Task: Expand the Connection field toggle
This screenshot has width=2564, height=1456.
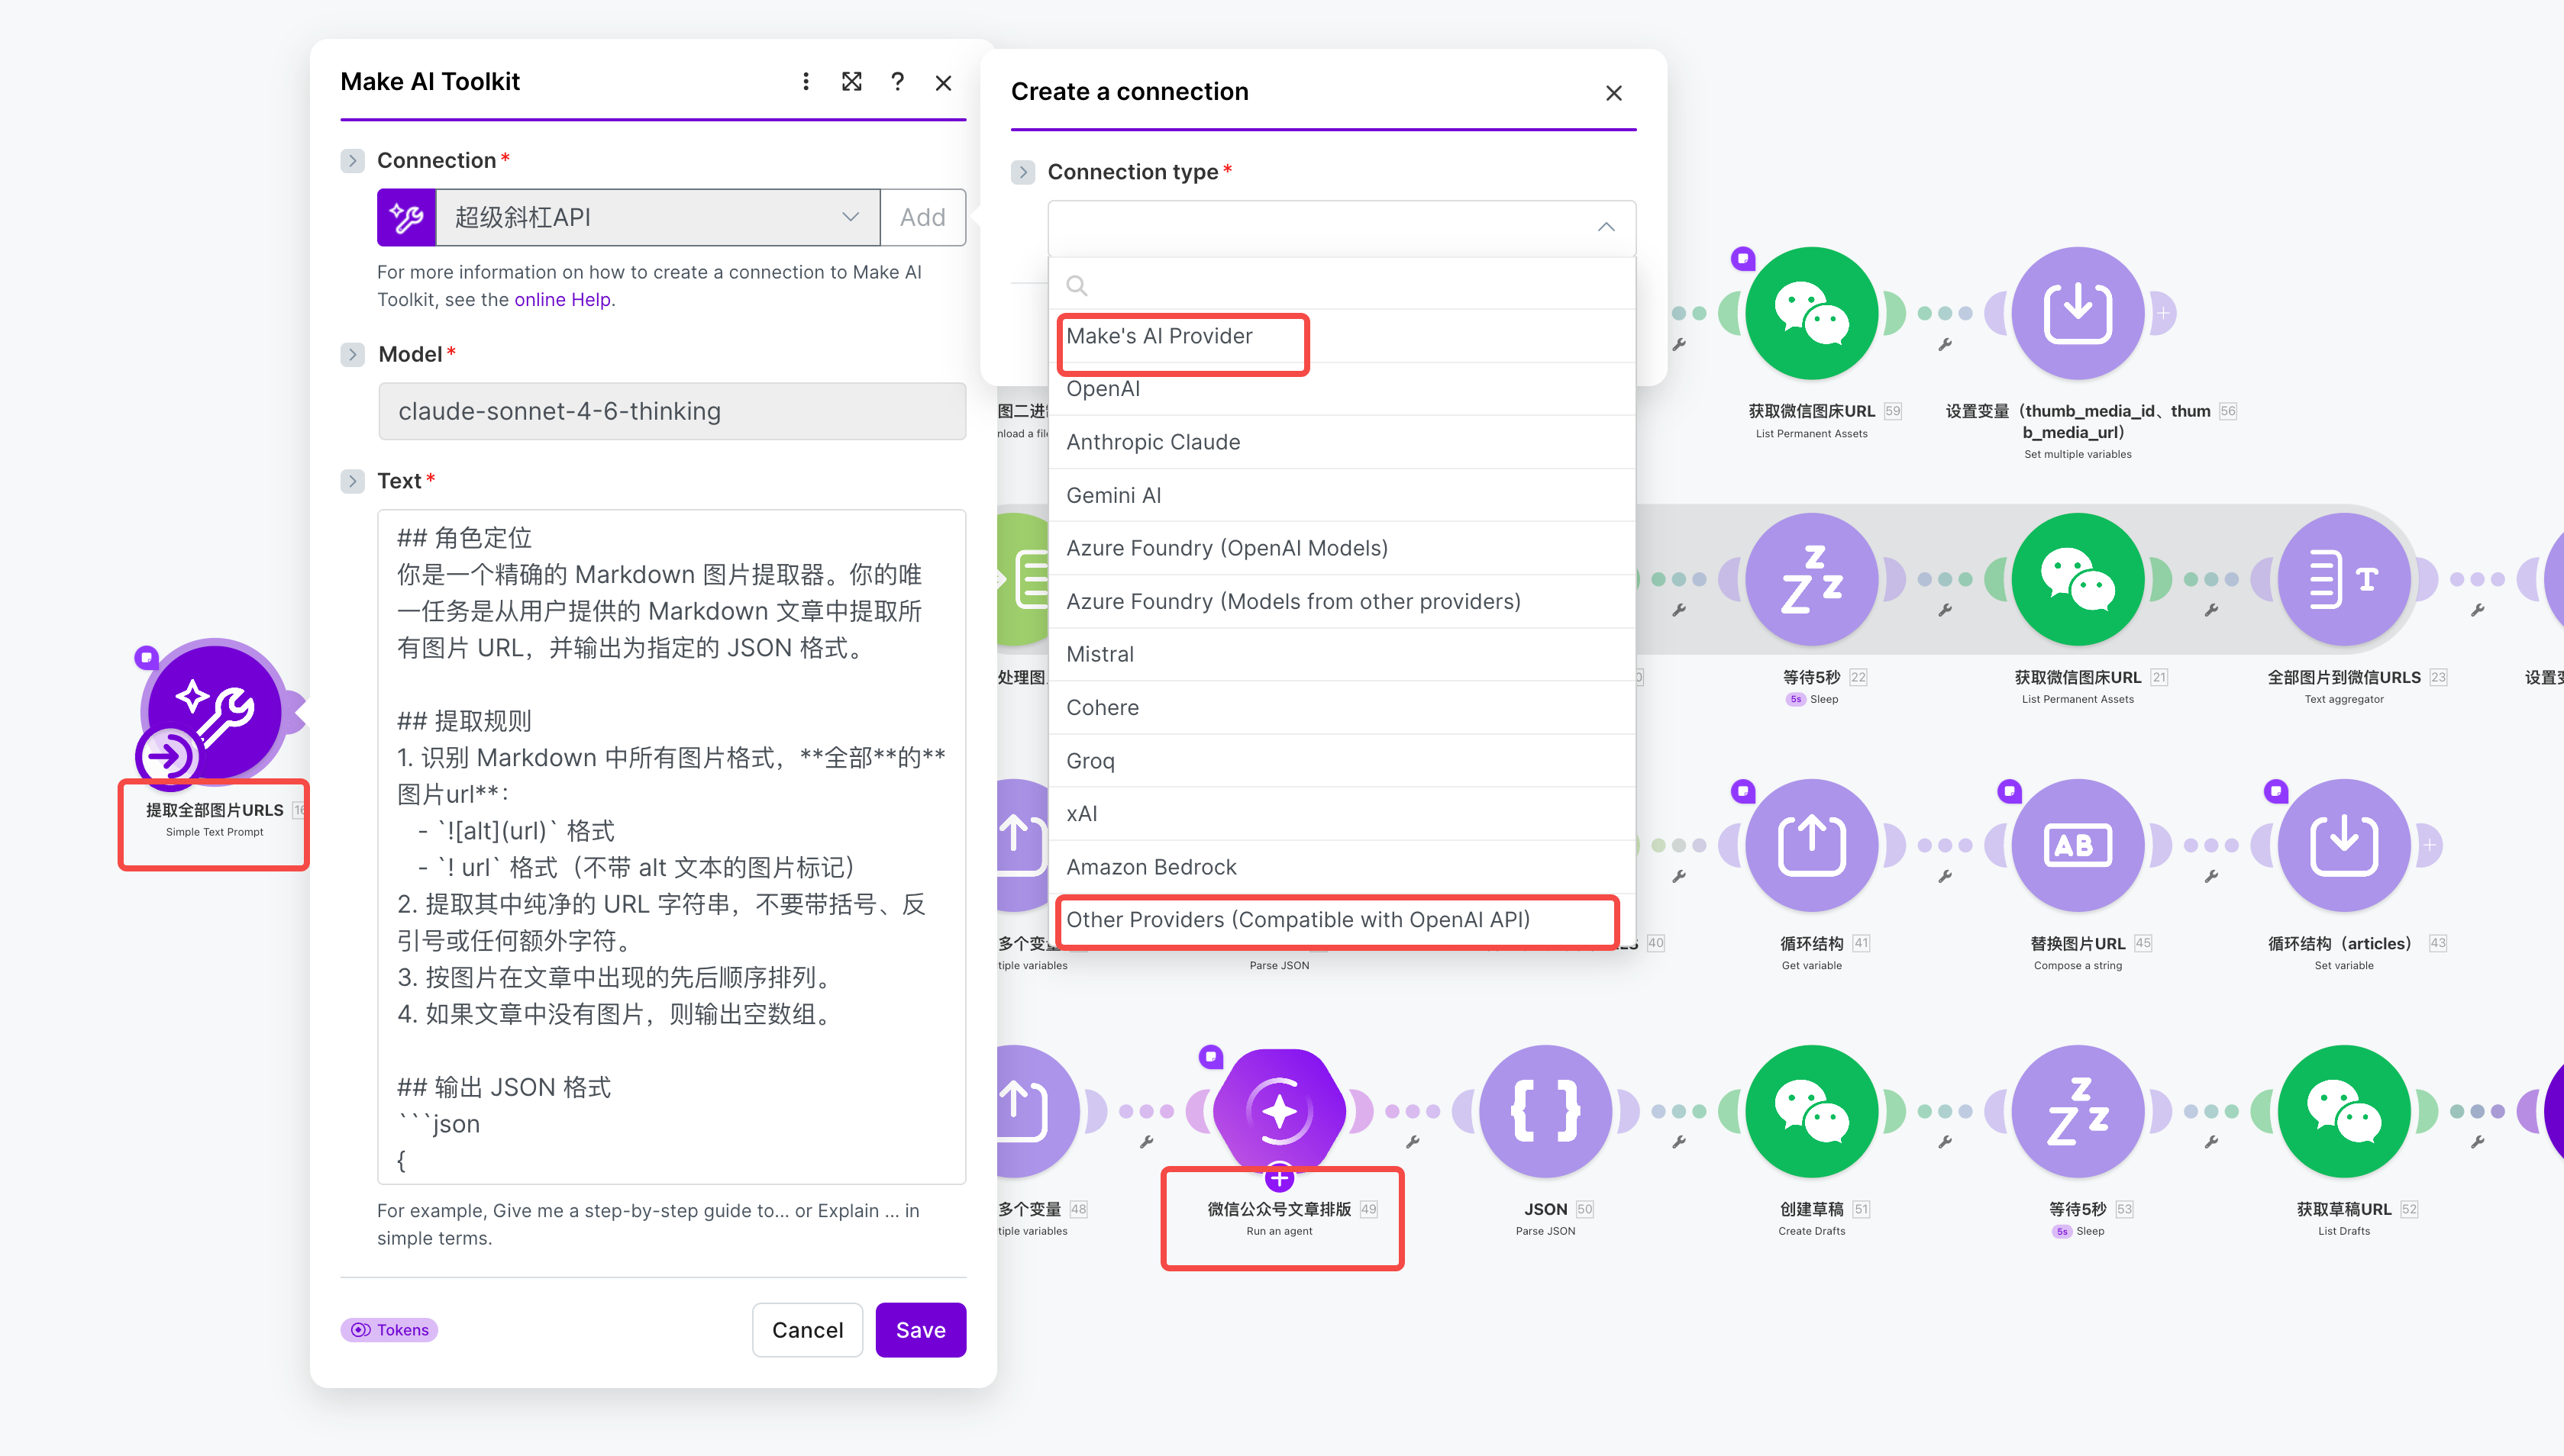Action: 352,161
